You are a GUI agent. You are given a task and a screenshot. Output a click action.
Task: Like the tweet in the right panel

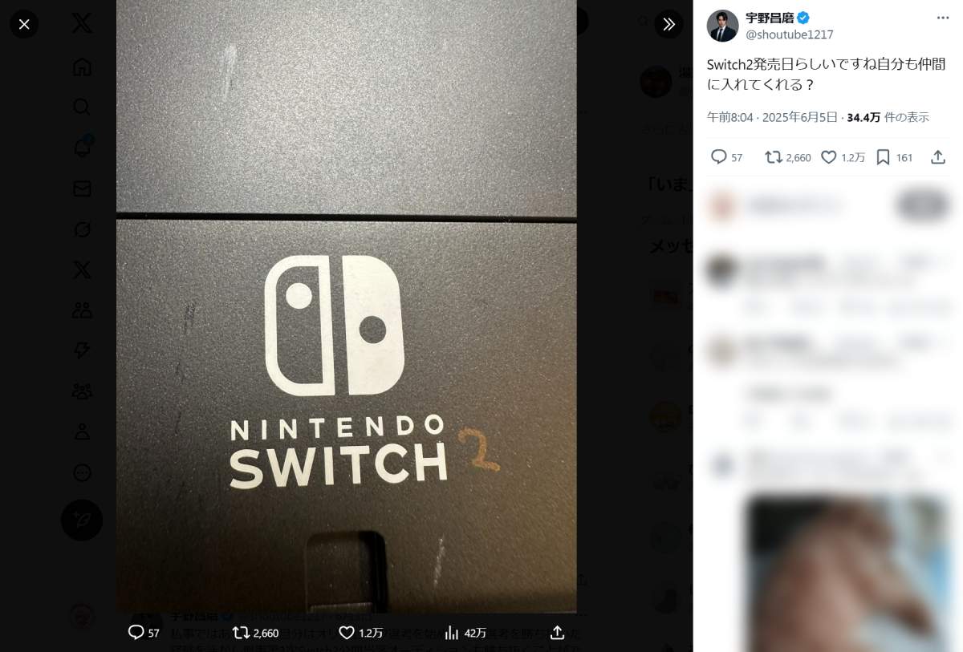(x=829, y=157)
